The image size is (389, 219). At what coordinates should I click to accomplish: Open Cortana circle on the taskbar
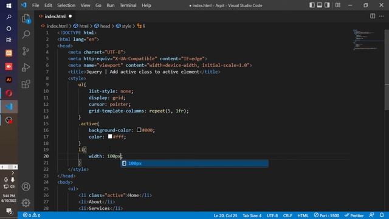9,29
